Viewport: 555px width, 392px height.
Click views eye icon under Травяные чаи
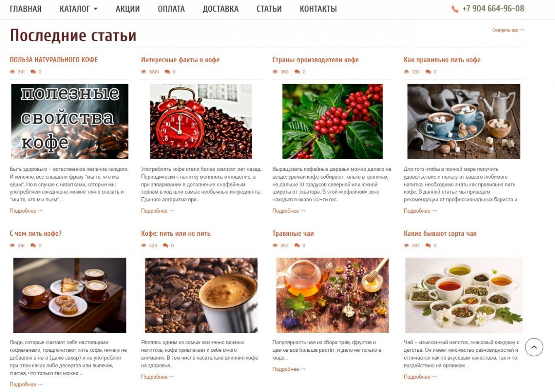click(x=275, y=246)
